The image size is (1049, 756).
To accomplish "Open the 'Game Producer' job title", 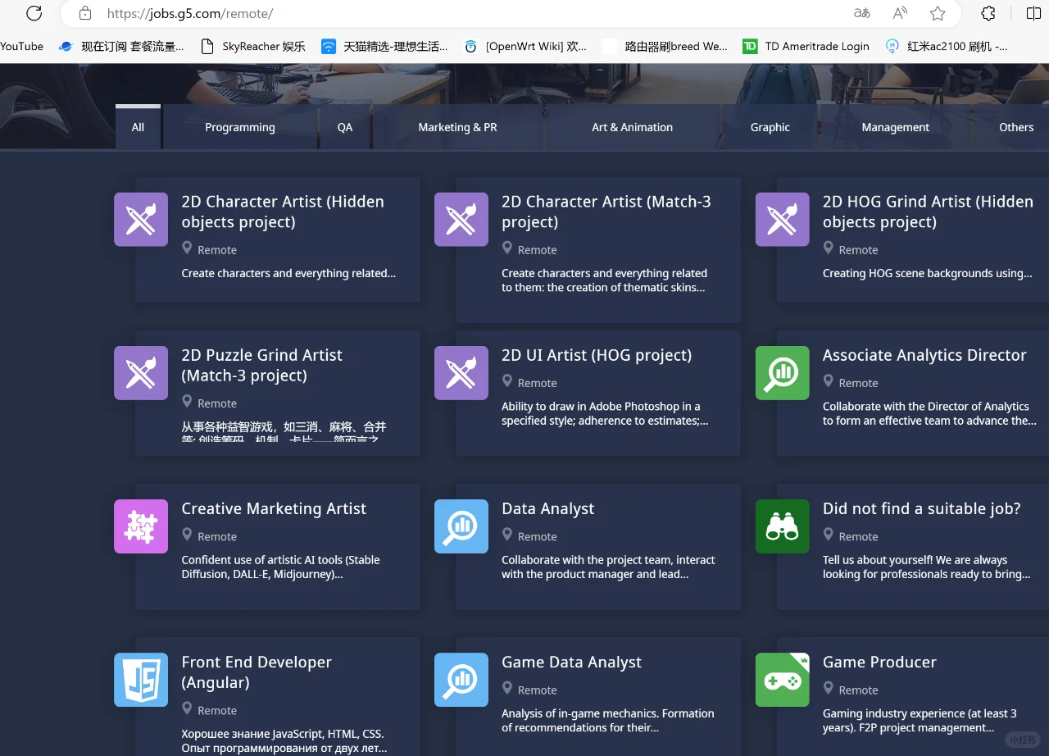I will [x=879, y=662].
